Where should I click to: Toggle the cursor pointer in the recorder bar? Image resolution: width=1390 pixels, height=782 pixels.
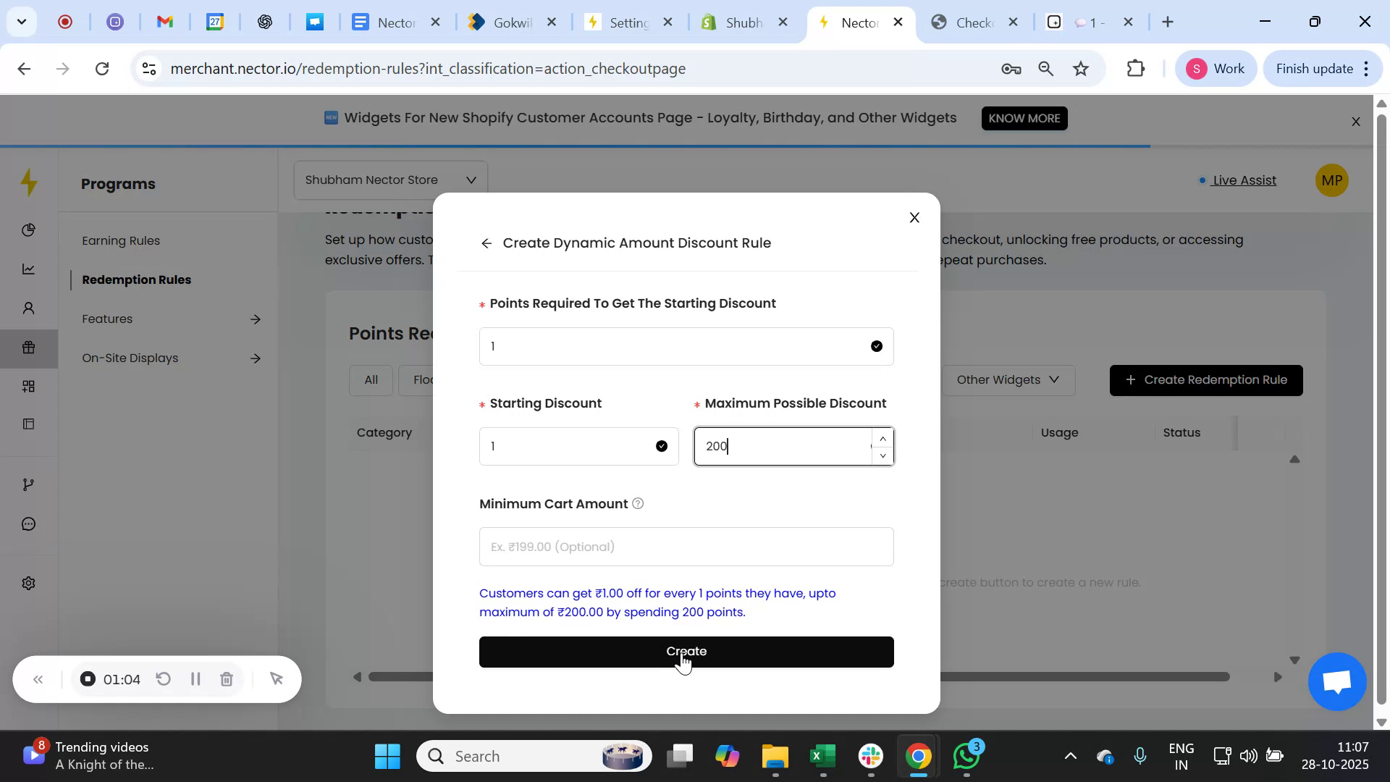[x=276, y=679]
